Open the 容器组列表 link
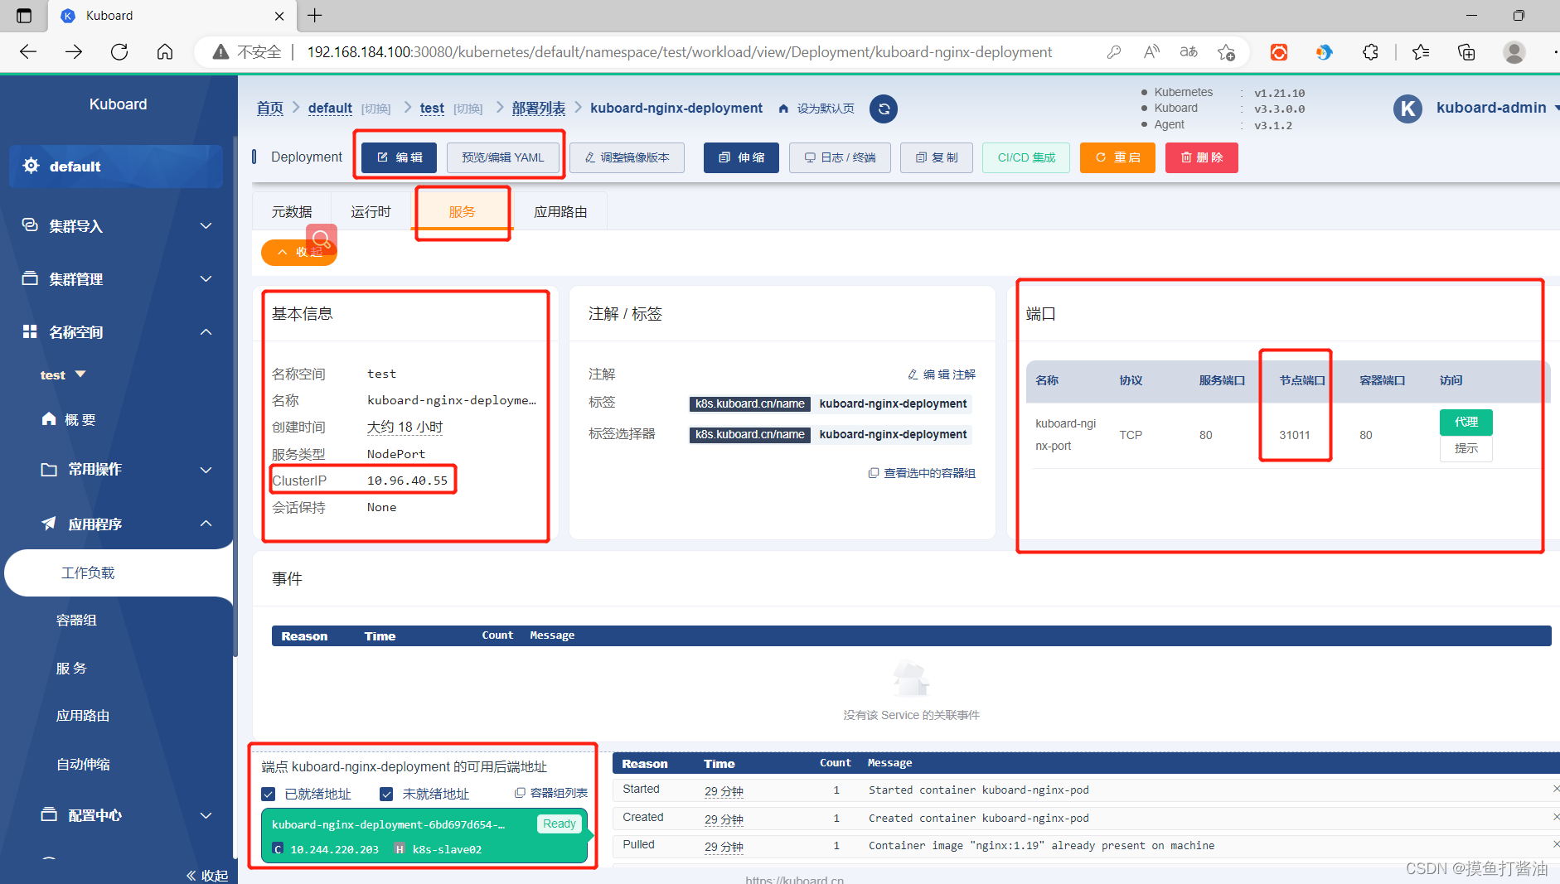This screenshot has width=1560, height=884. point(551,793)
